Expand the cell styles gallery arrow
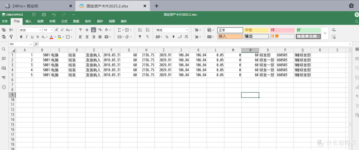359x150 pixels. click(325, 33)
